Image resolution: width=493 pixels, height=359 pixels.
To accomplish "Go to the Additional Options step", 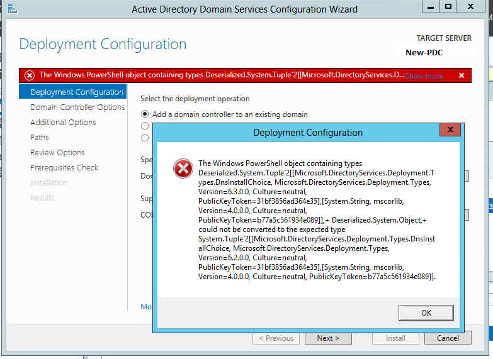I will (x=63, y=122).
